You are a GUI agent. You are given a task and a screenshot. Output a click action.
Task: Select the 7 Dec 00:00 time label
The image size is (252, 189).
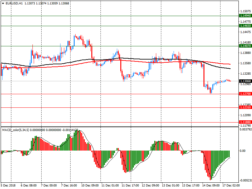(x=49, y=186)
